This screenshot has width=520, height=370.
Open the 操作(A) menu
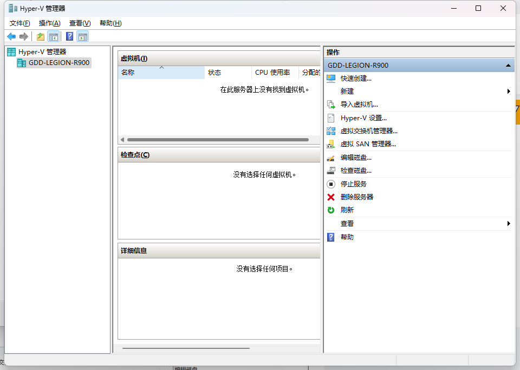[x=50, y=23]
